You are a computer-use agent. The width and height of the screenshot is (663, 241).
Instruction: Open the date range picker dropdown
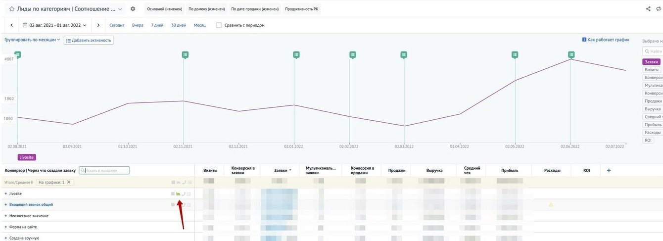point(54,25)
